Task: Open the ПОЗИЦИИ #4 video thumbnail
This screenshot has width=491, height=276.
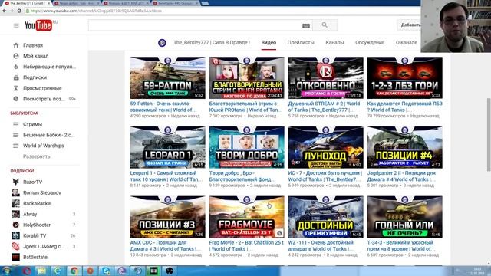Action: pos(404,147)
